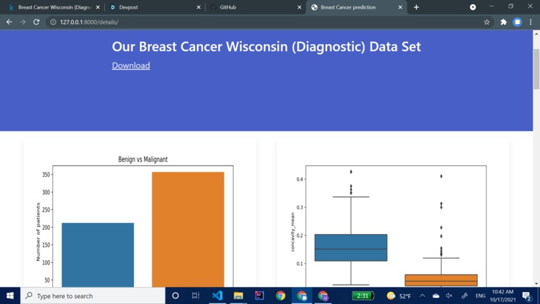Screen dimensions: 540x304
Task: Open IntelliJ IDEA from taskbar
Action: [259, 296]
